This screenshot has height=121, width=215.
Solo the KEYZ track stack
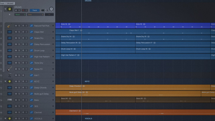19,81
